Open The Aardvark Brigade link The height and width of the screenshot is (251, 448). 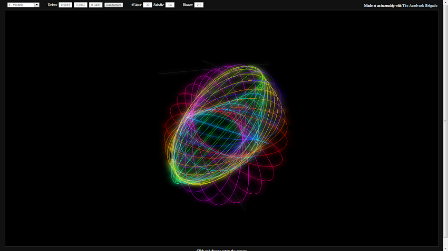click(x=420, y=6)
